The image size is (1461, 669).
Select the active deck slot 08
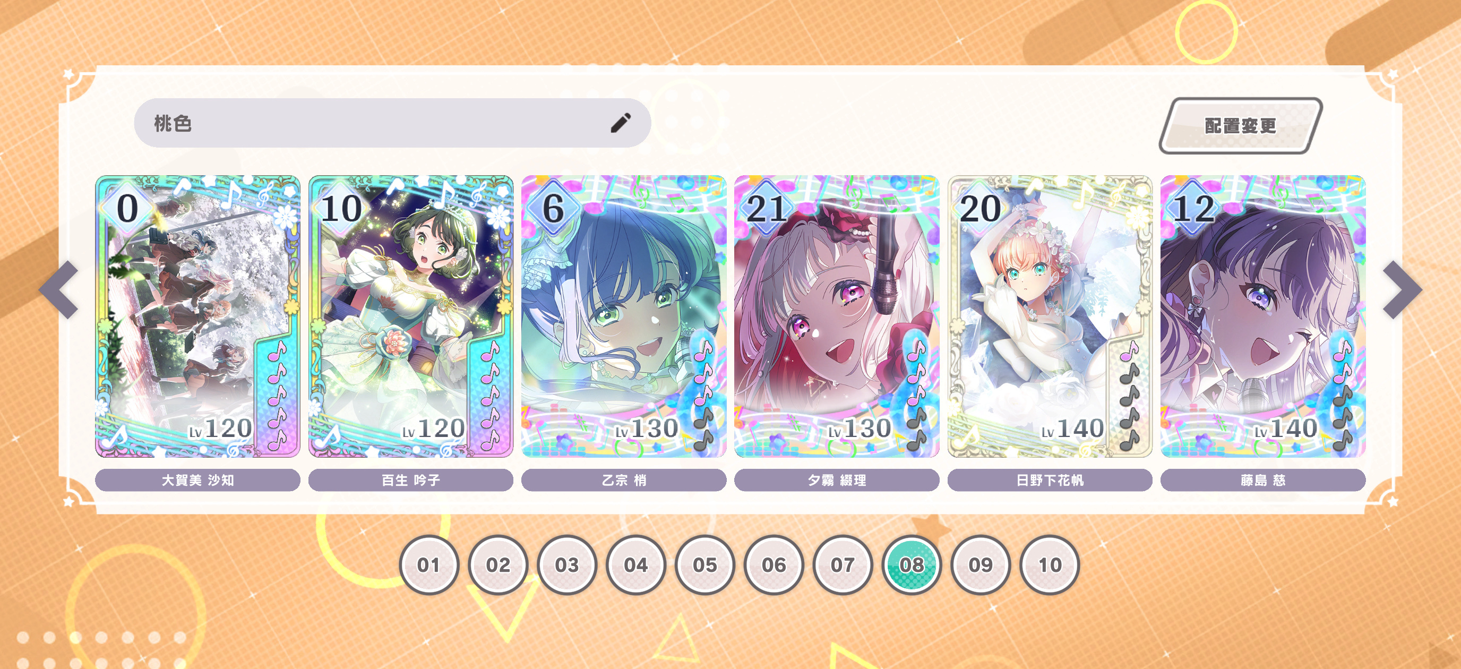912,564
